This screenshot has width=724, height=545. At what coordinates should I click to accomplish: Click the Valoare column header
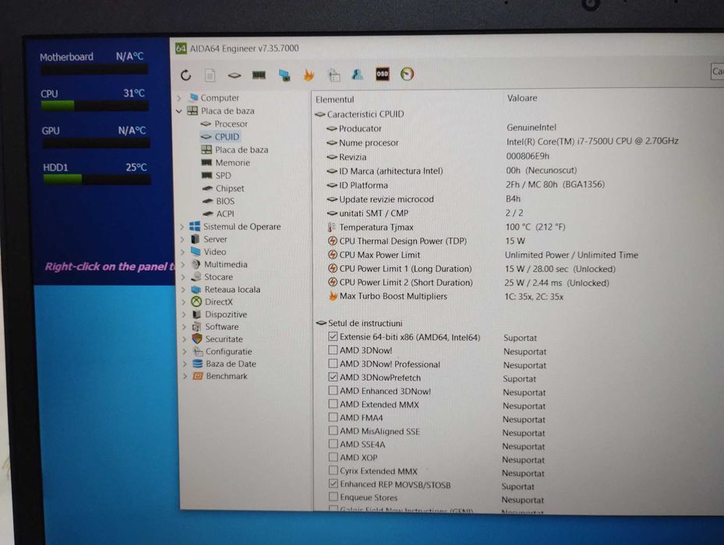(x=521, y=98)
